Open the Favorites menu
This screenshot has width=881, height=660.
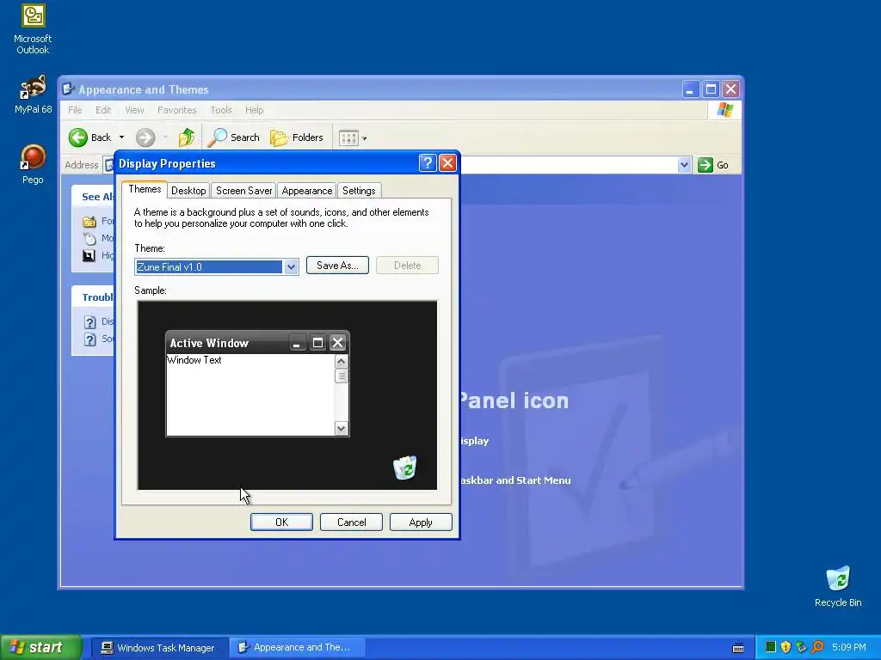[x=177, y=110]
